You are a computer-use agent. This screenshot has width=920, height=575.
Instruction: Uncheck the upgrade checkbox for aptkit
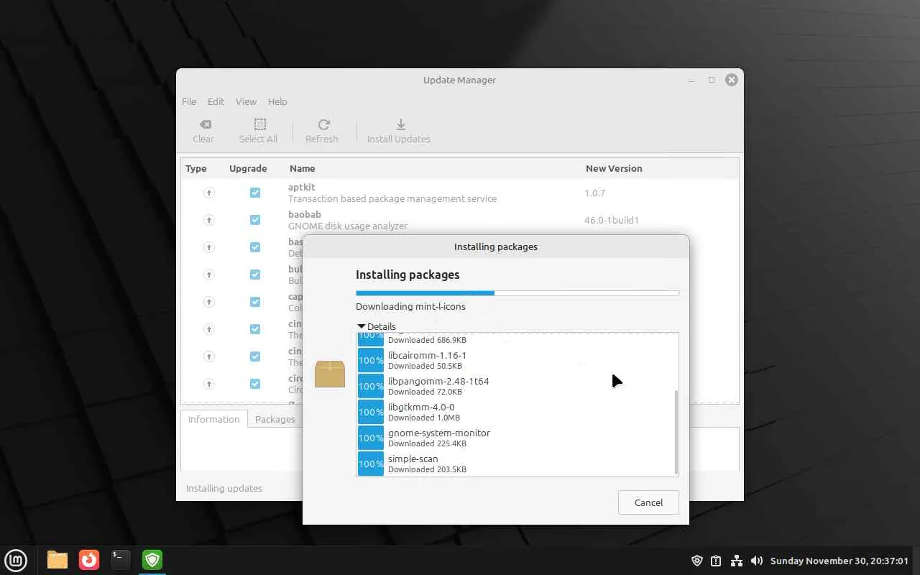(255, 193)
